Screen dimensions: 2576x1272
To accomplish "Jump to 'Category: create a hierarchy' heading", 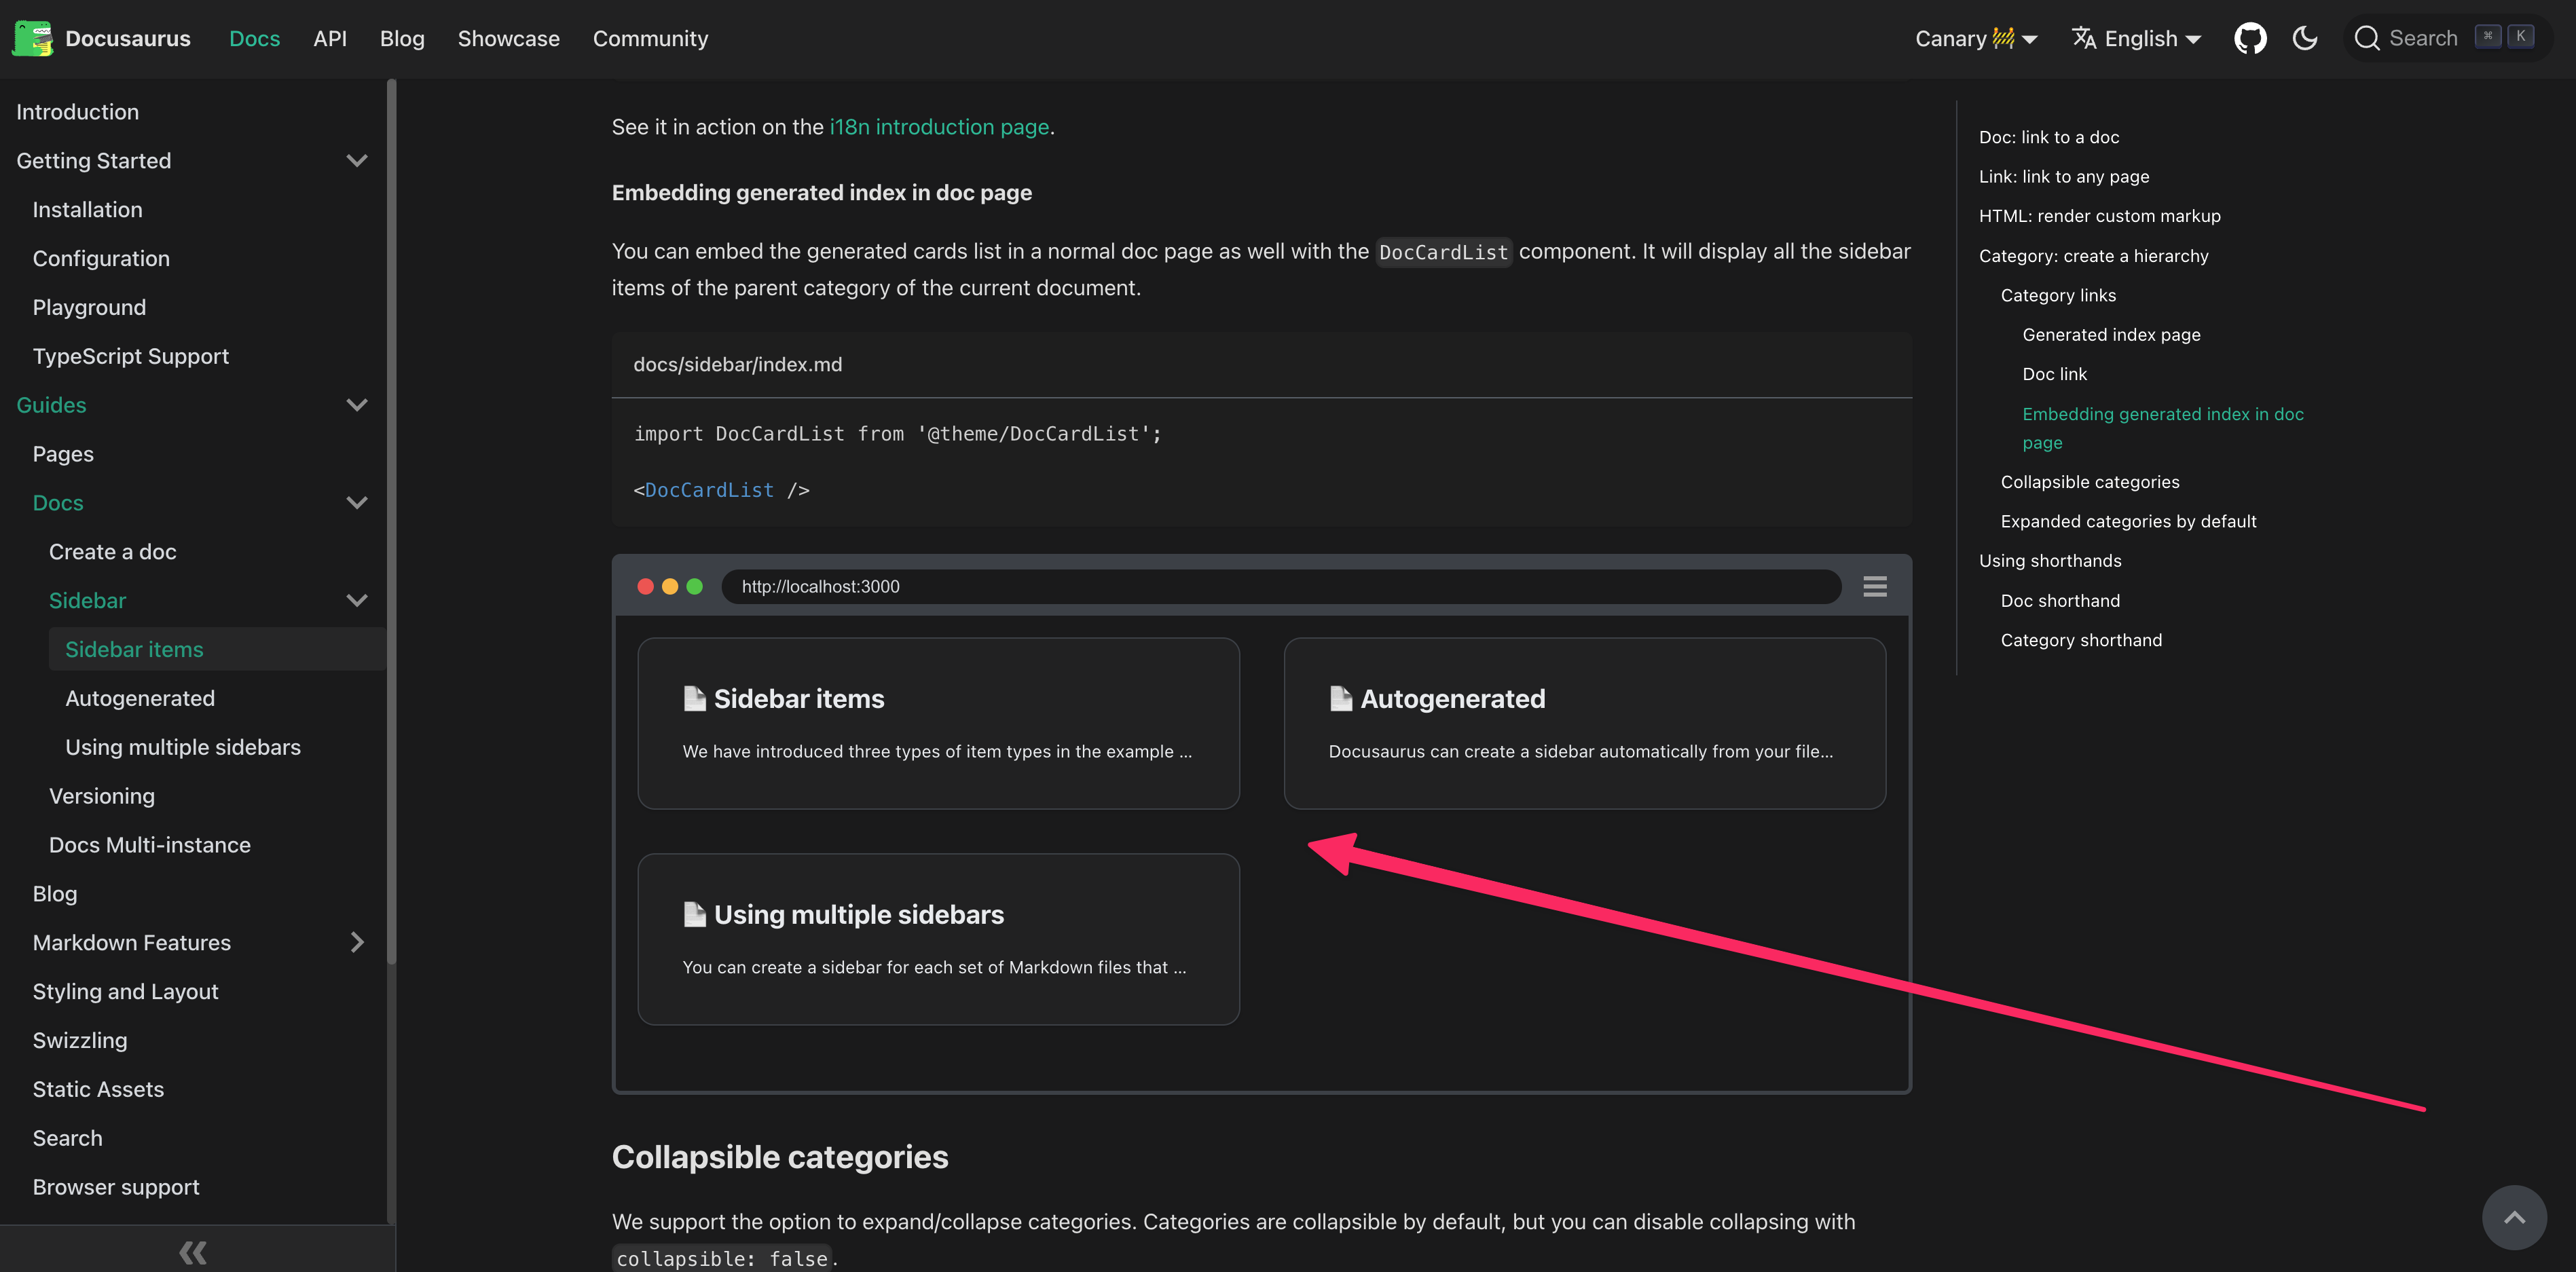I will click(x=2094, y=256).
